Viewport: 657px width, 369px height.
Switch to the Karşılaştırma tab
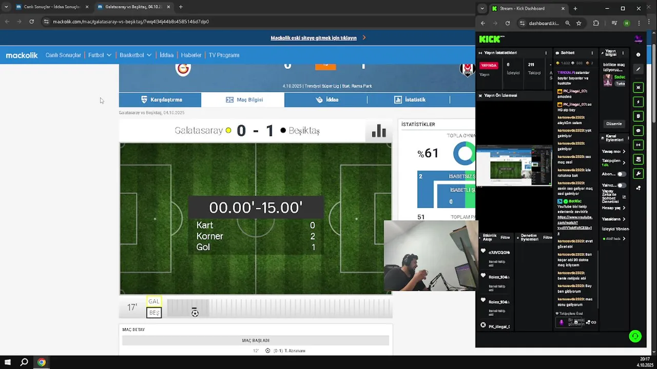click(160, 99)
